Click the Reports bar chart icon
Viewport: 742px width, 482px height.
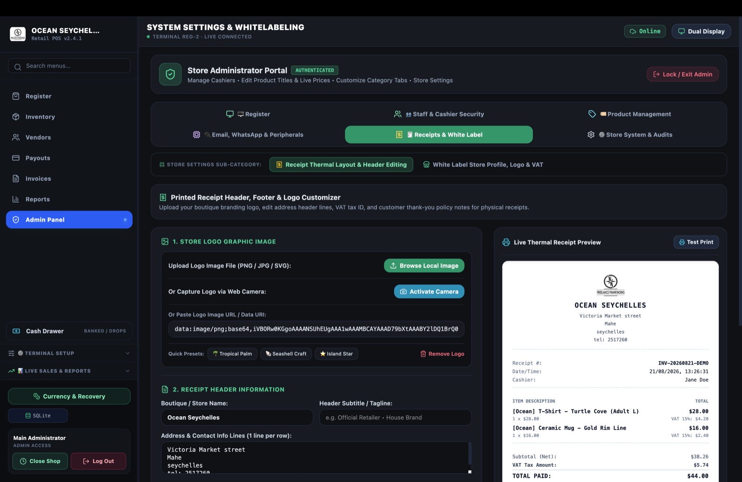tap(16, 199)
